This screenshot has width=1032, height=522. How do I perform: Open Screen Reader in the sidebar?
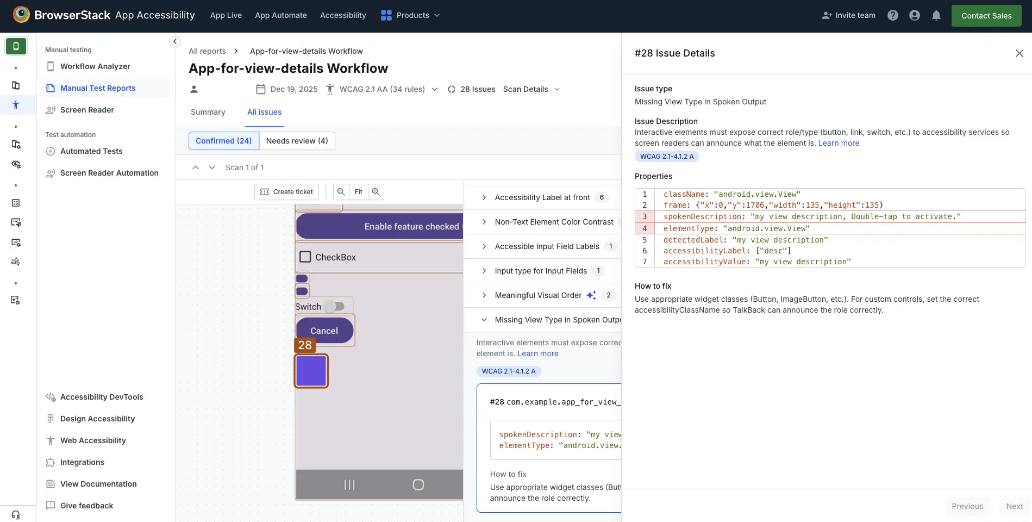[87, 110]
